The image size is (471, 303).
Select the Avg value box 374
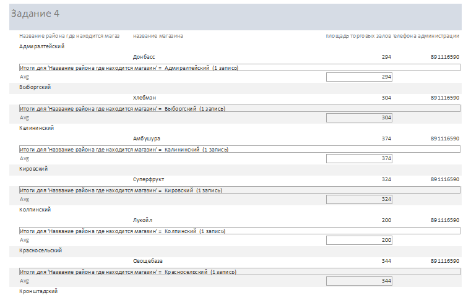(359, 158)
